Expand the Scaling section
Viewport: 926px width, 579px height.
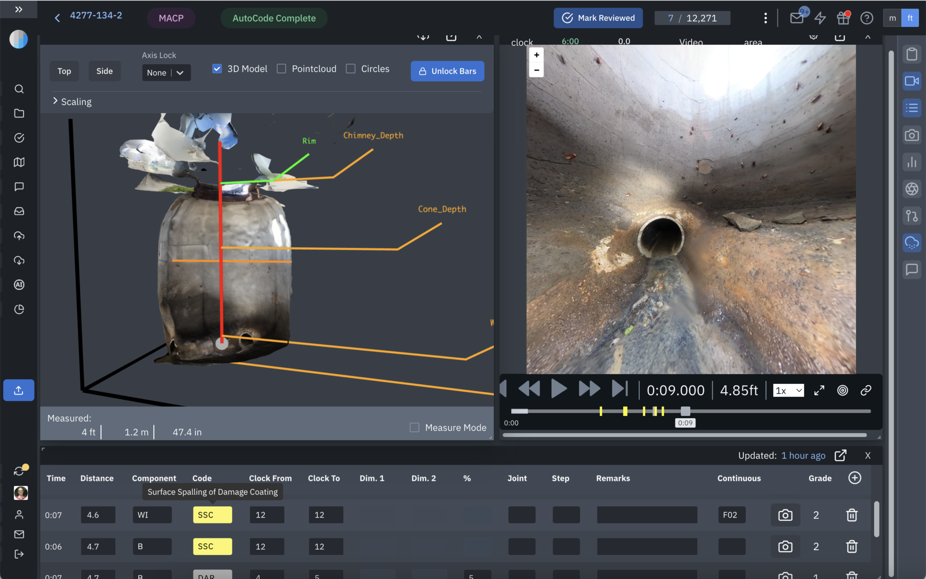(72, 102)
